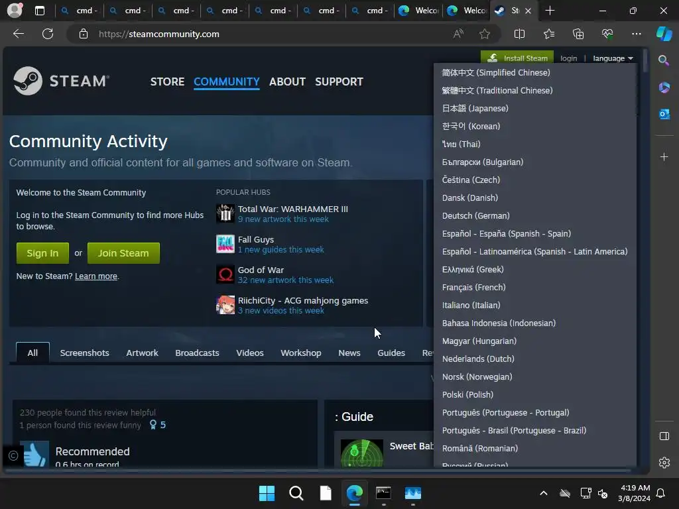Open the ABOUT page
The width and height of the screenshot is (679, 509).
pos(287,82)
